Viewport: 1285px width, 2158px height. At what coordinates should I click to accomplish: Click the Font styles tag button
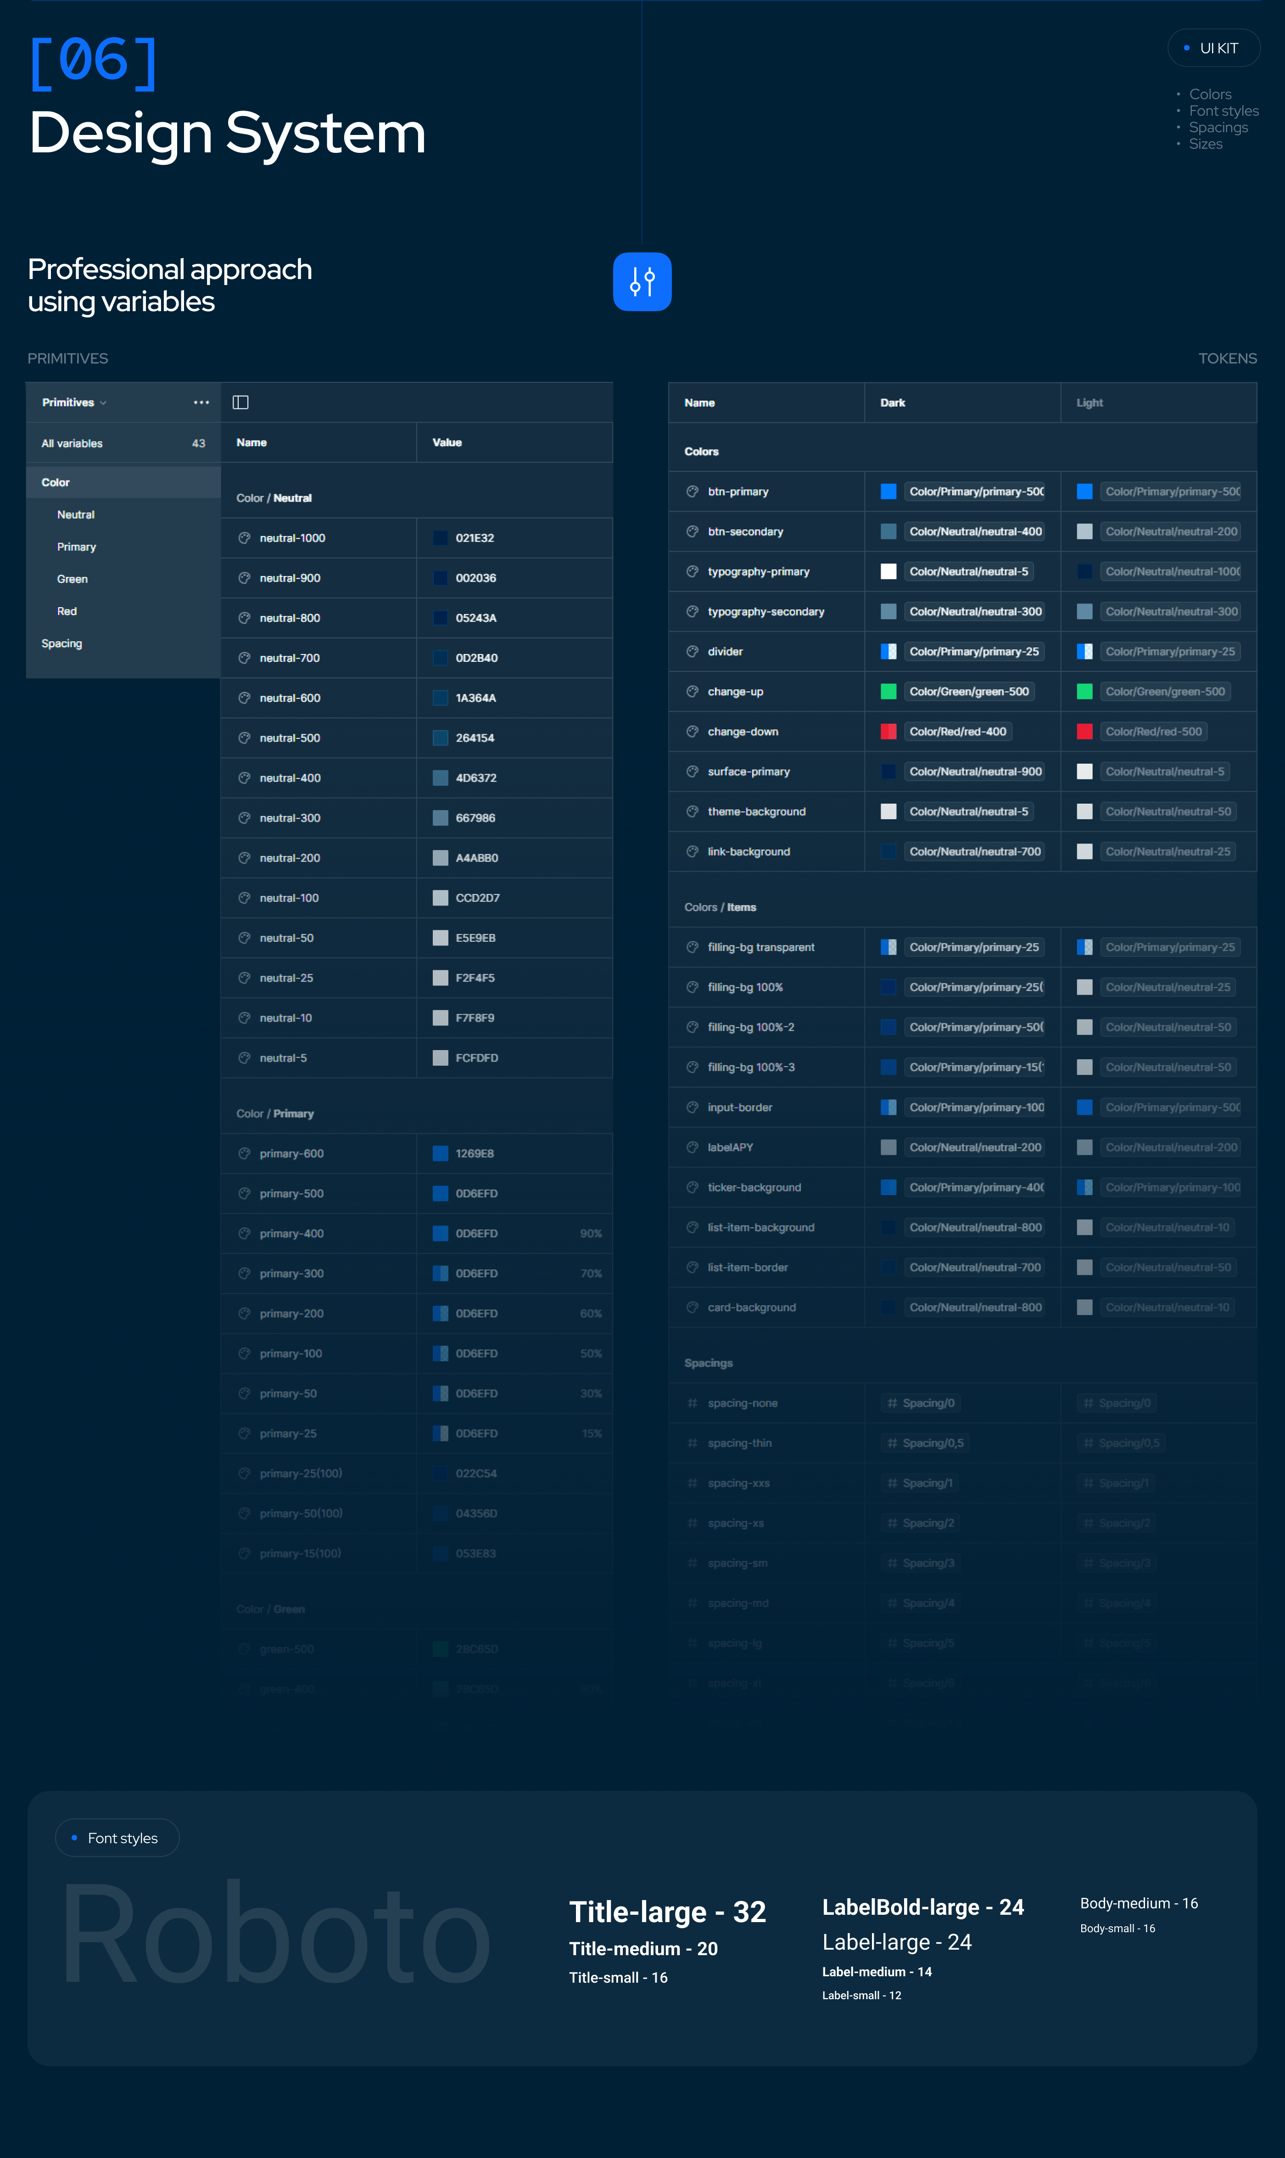(117, 1838)
